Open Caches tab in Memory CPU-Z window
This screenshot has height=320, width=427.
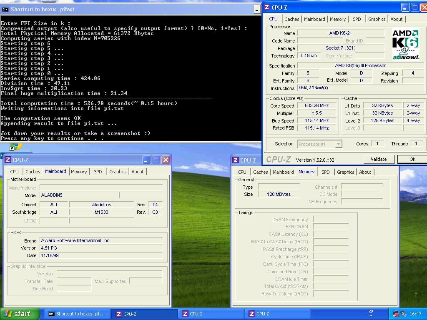click(x=260, y=172)
